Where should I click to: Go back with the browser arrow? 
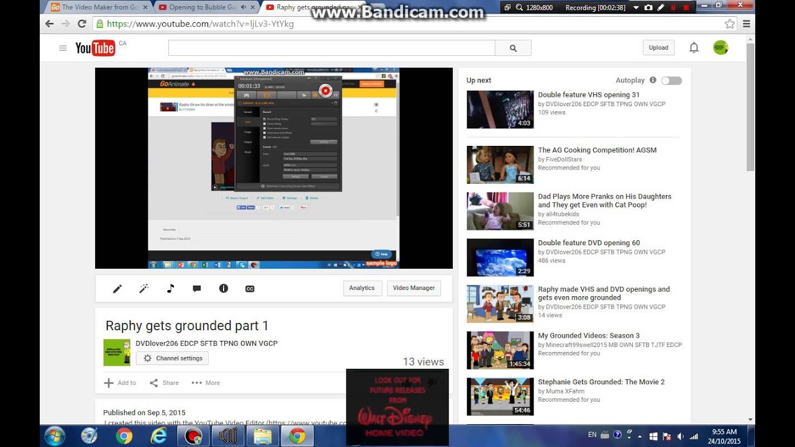pyautogui.click(x=50, y=24)
